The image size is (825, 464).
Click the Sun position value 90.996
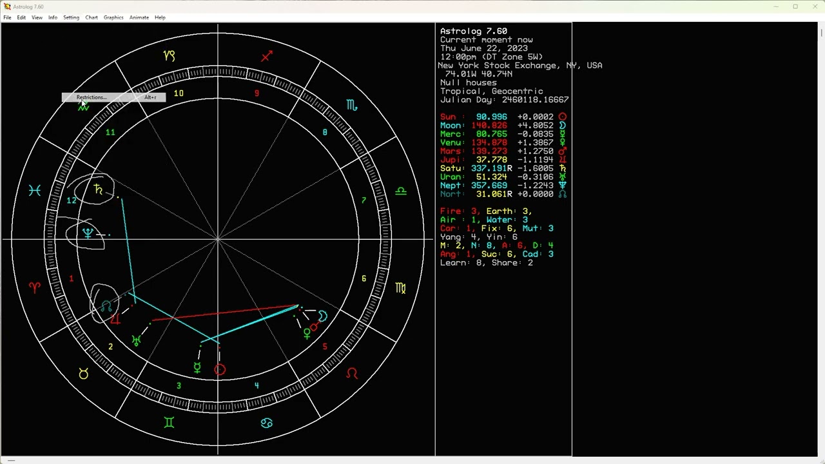(492, 117)
